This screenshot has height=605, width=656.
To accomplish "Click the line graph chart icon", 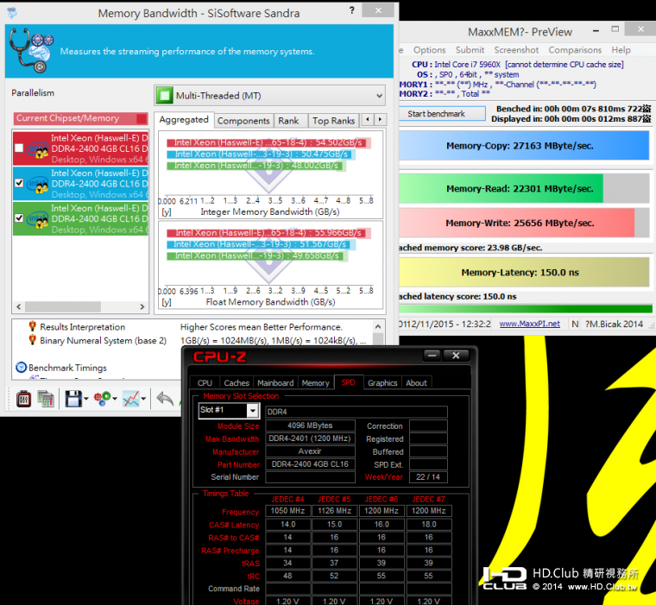I will (x=131, y=399).
